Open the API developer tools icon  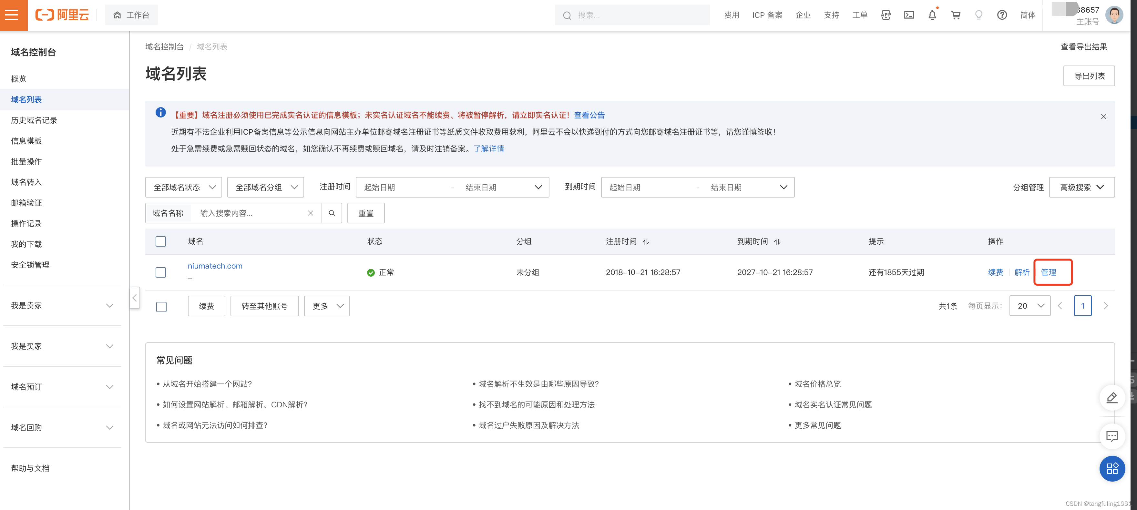click(x=886, y=15)
